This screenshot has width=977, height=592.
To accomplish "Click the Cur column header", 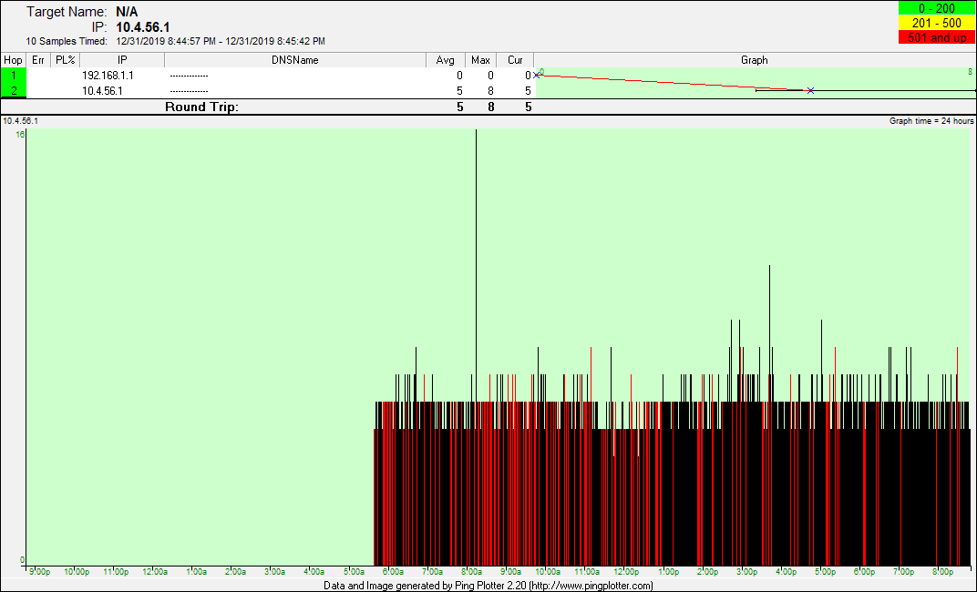I will click(515, 60).
